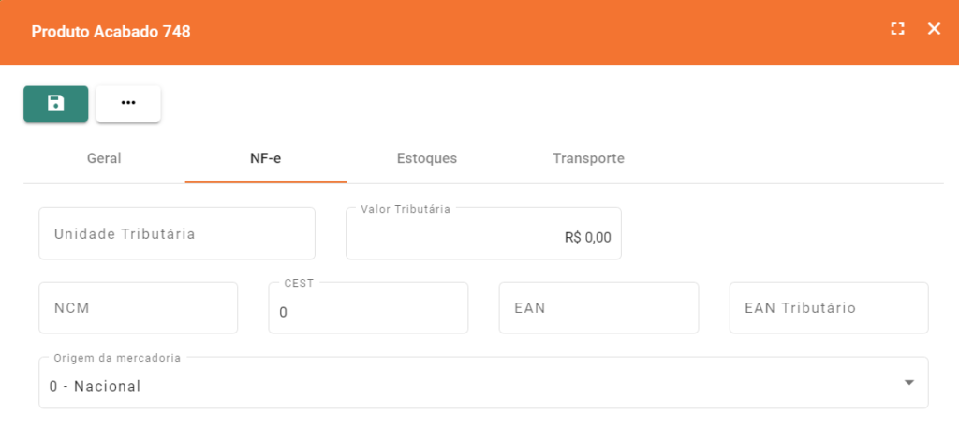Click the 'Produto Acabado 748' title text

point(111,32)
